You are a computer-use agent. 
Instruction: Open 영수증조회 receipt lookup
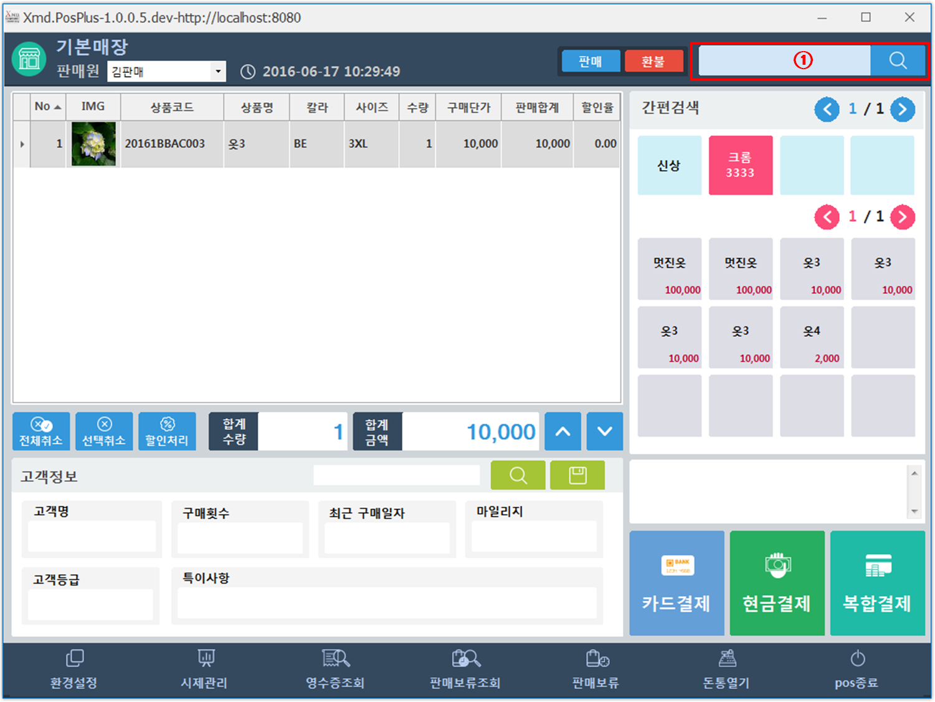[335, 670]
